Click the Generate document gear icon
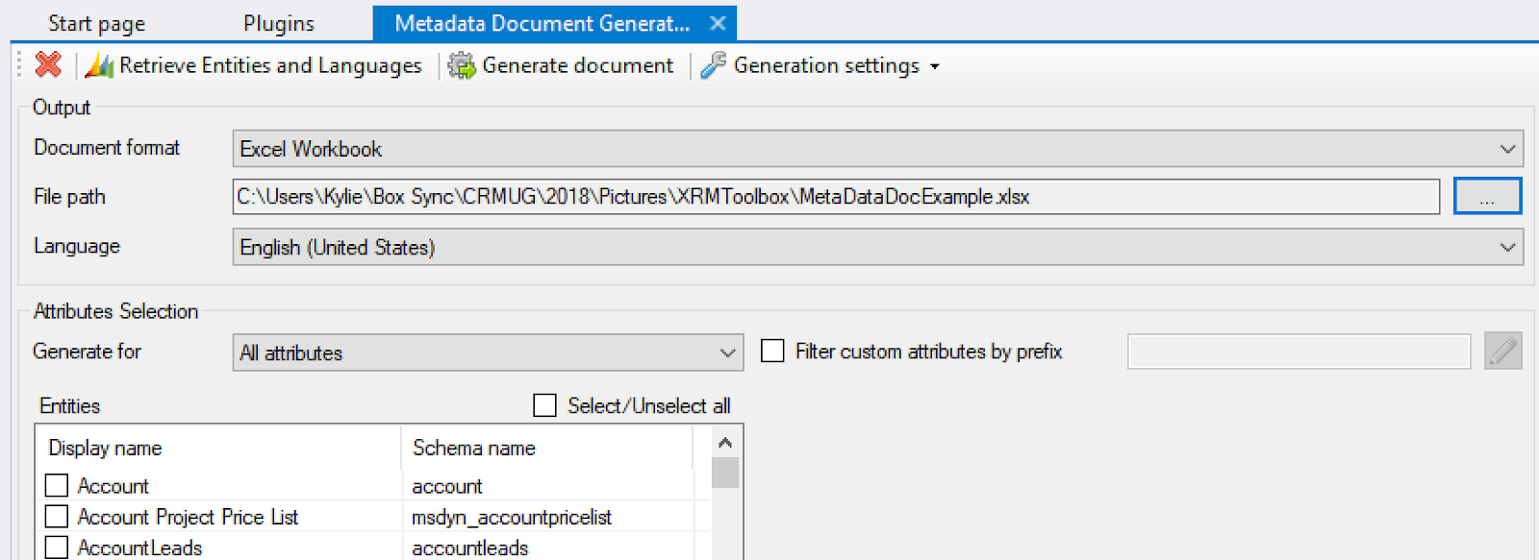The height and width of the screenshot is (560, 1539). (463, 65)
